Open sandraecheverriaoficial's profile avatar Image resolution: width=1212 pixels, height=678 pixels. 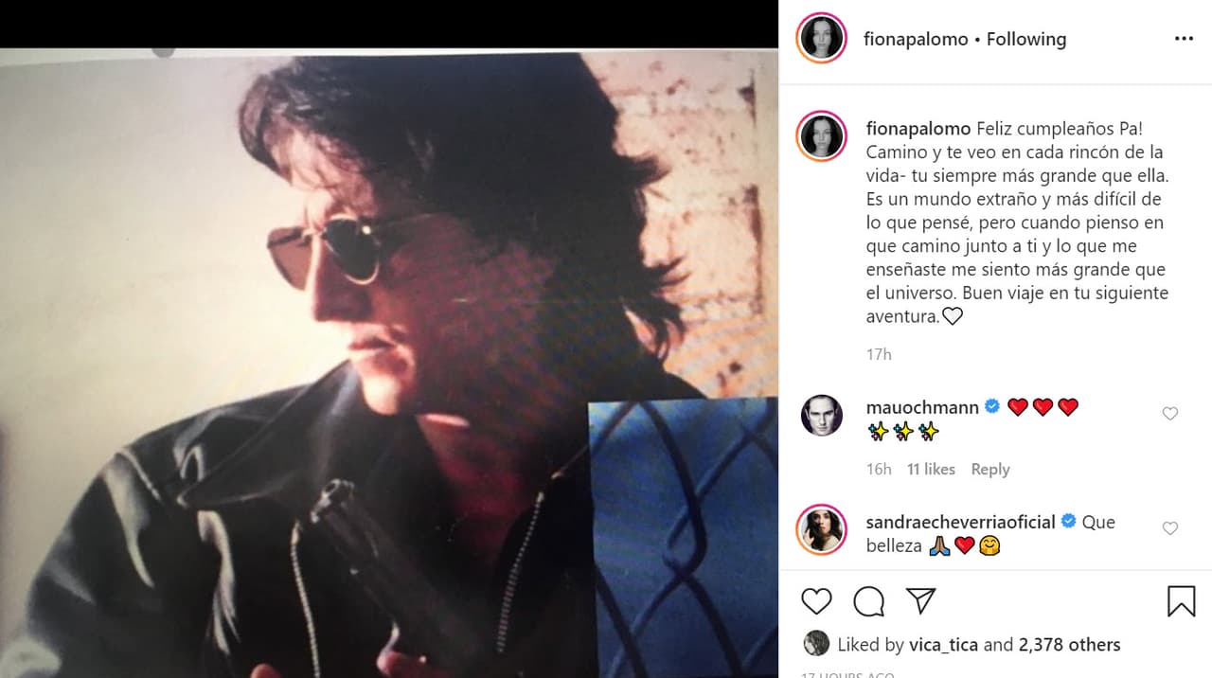[x=821, y=529]
